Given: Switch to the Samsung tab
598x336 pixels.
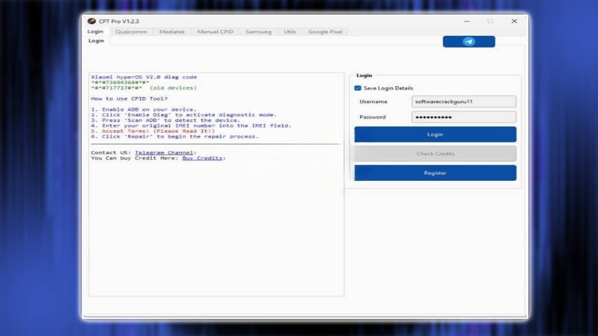Looking at the screenshot, I should tap(258, 32).
